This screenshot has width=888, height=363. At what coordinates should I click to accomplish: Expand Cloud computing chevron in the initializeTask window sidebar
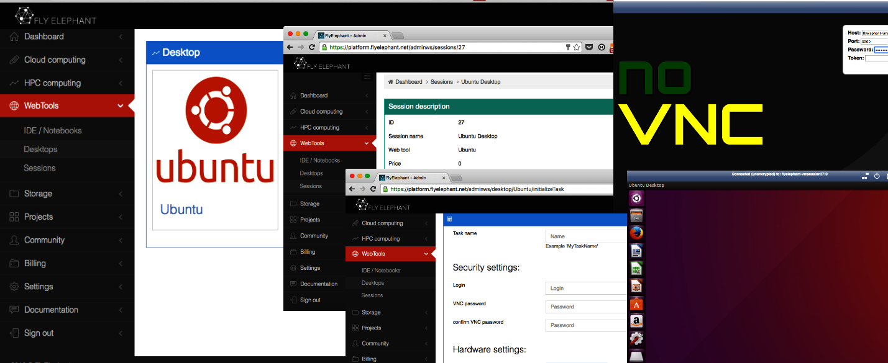coord(426,223)
